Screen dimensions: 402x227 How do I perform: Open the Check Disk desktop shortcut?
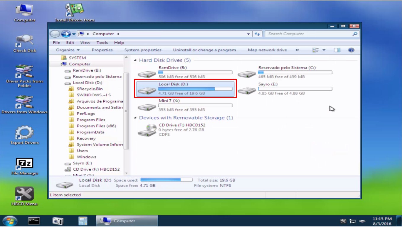pos(25,43)
